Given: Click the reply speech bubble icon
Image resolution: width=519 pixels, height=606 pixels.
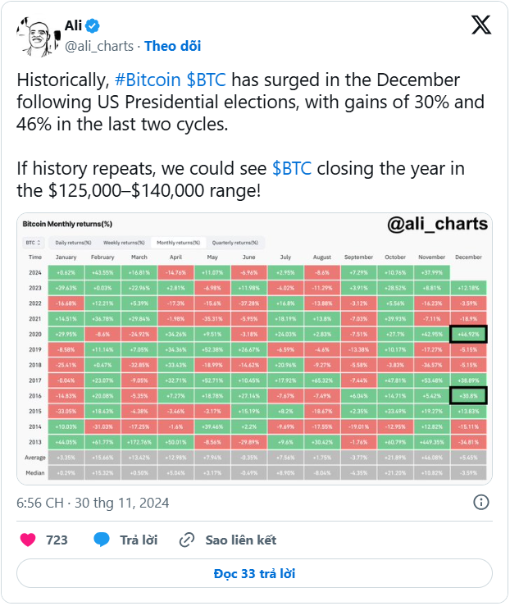Looking at the screenshot, I should [102, 540].
